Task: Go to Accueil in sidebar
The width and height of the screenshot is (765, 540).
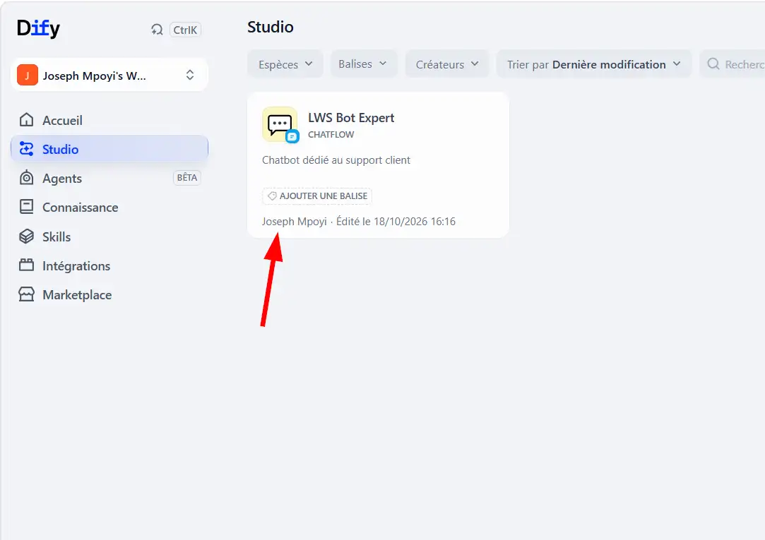Action: pyautogui.click(x=109, y=120)
